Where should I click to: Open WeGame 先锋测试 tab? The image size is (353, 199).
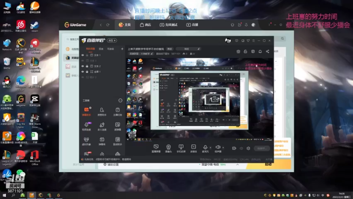pyautogui.click(x=169, y=25)
